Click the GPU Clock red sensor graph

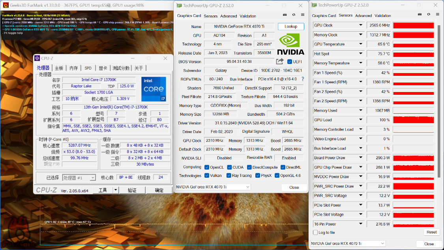(414, 25)
